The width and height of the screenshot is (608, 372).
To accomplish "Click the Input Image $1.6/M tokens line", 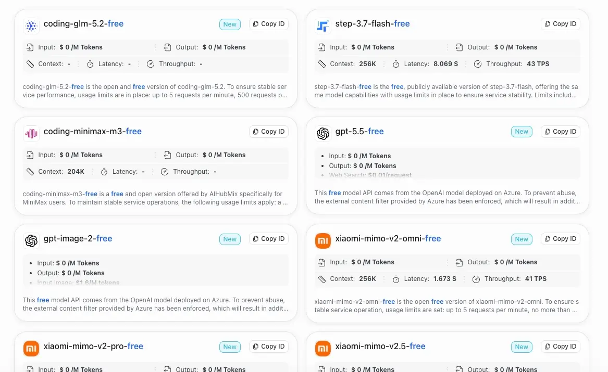I will pos(78,283).
